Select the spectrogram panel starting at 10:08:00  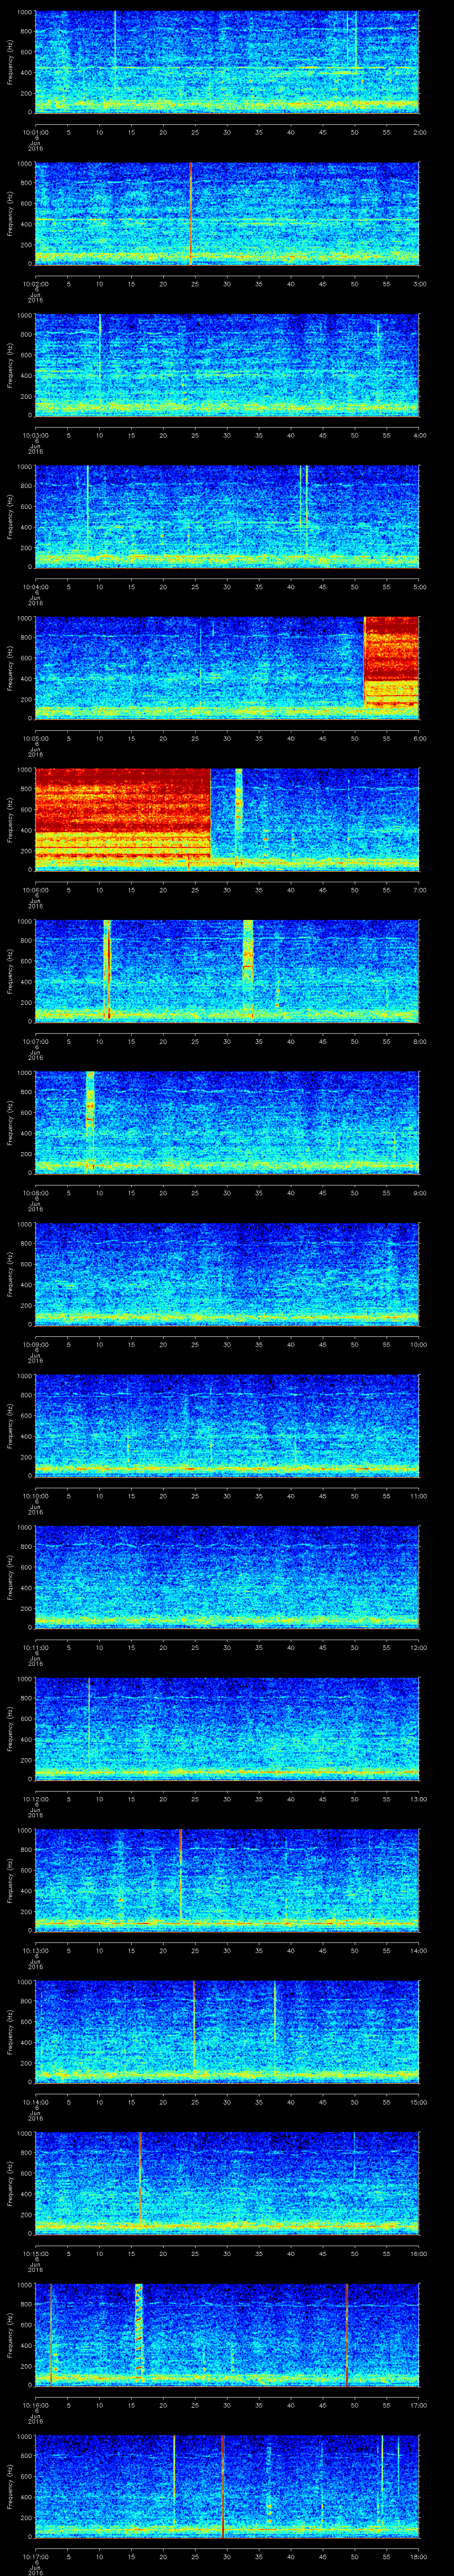227,1123
